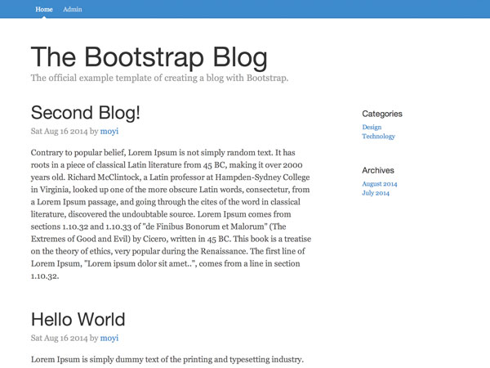Open author moyi under Hello World
Image resolution: width=490 pixels, height=368 pixels.
(x=109, y=338)
